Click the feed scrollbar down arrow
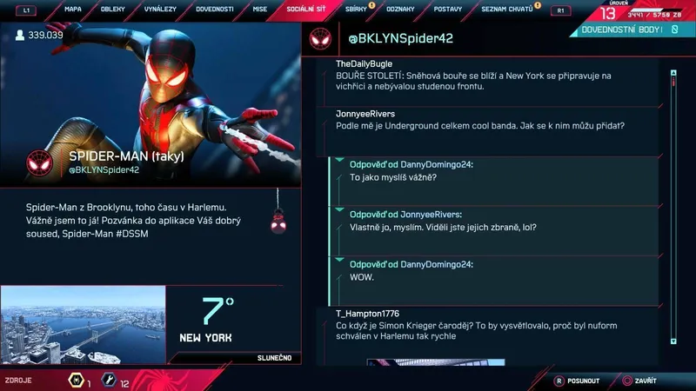The width and height of the screenshot is (696, 391). click(x=673, y=341)
